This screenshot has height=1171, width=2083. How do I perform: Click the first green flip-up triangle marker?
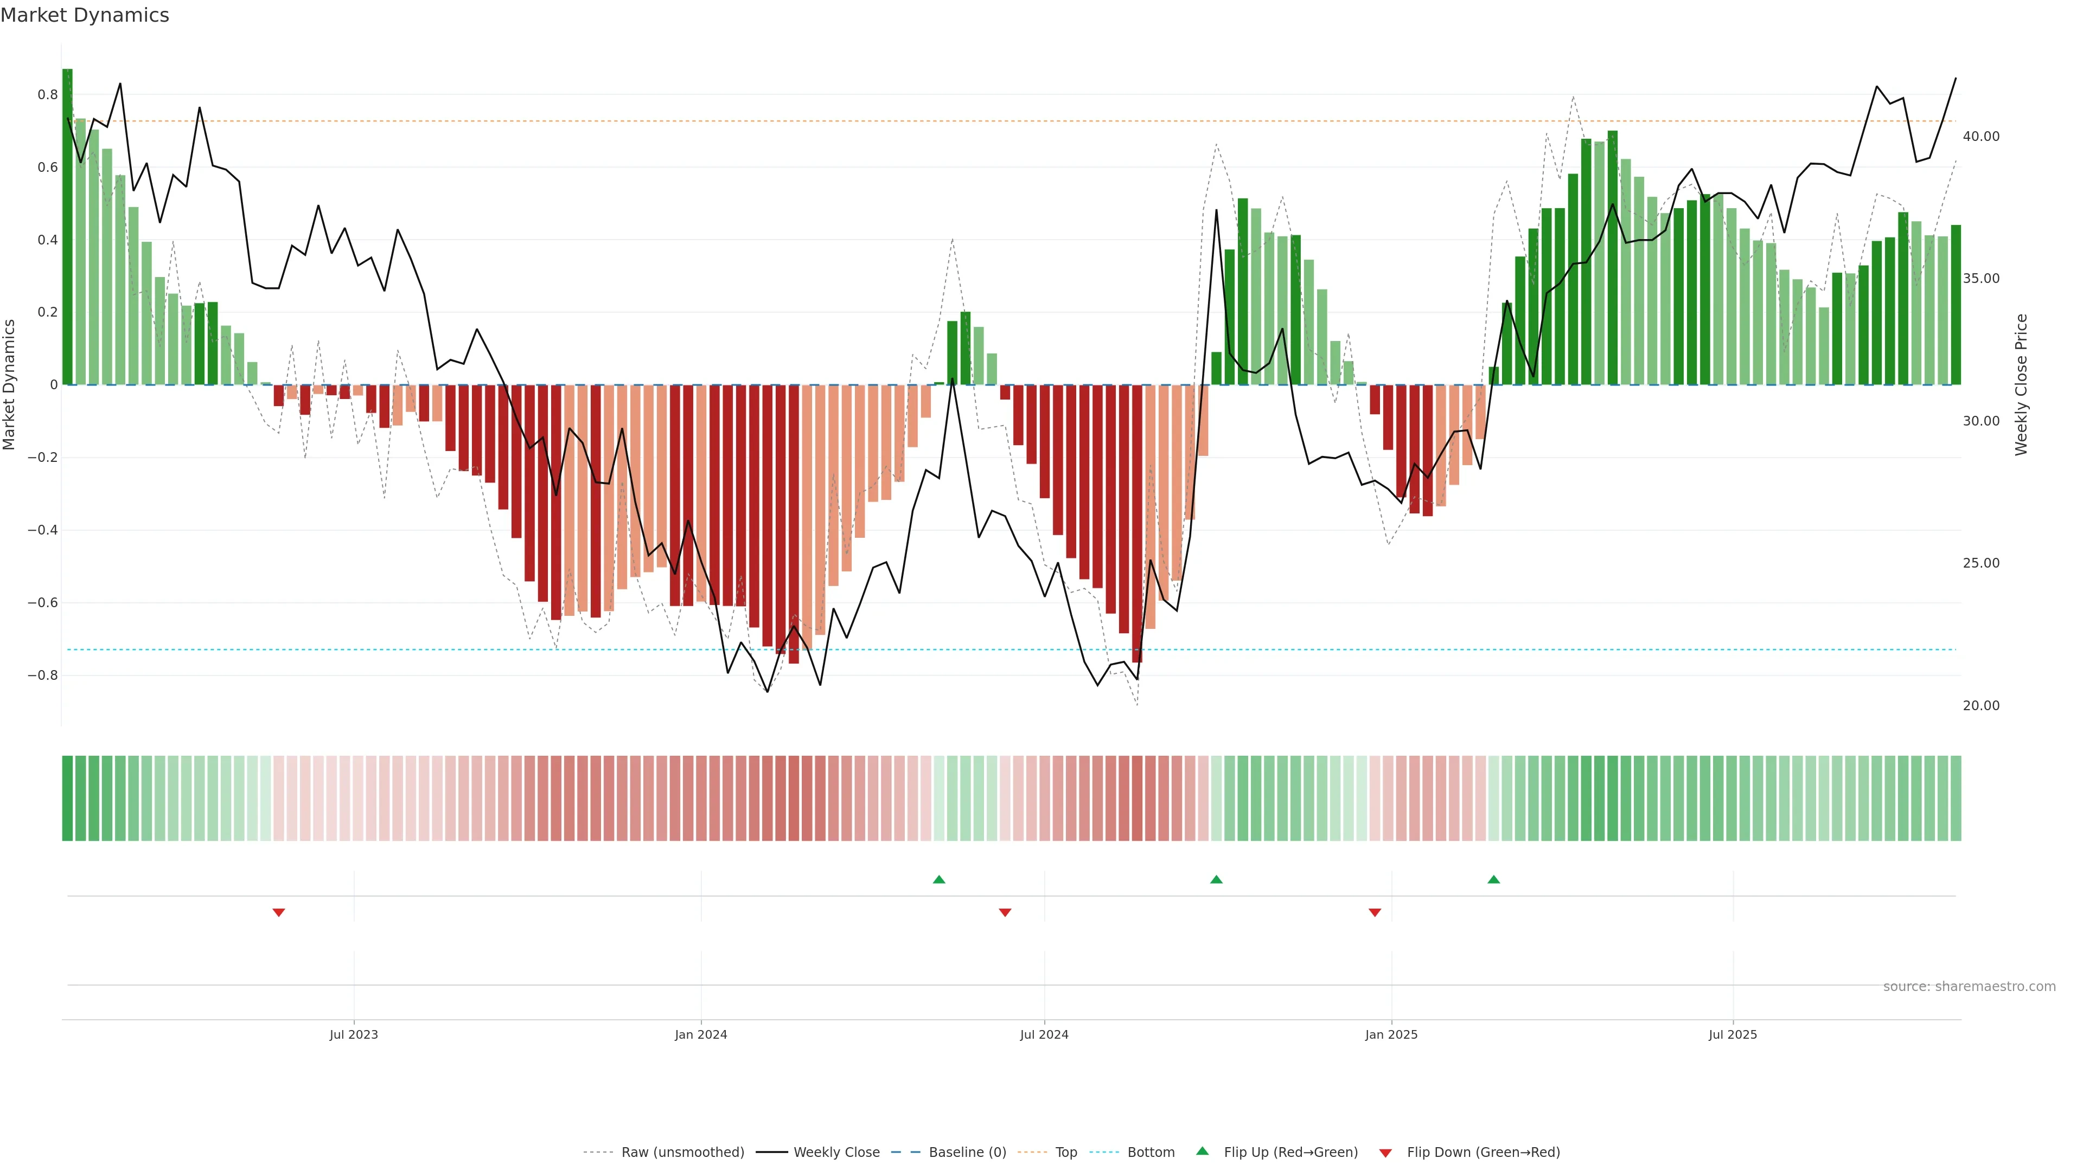click(939, 879)
